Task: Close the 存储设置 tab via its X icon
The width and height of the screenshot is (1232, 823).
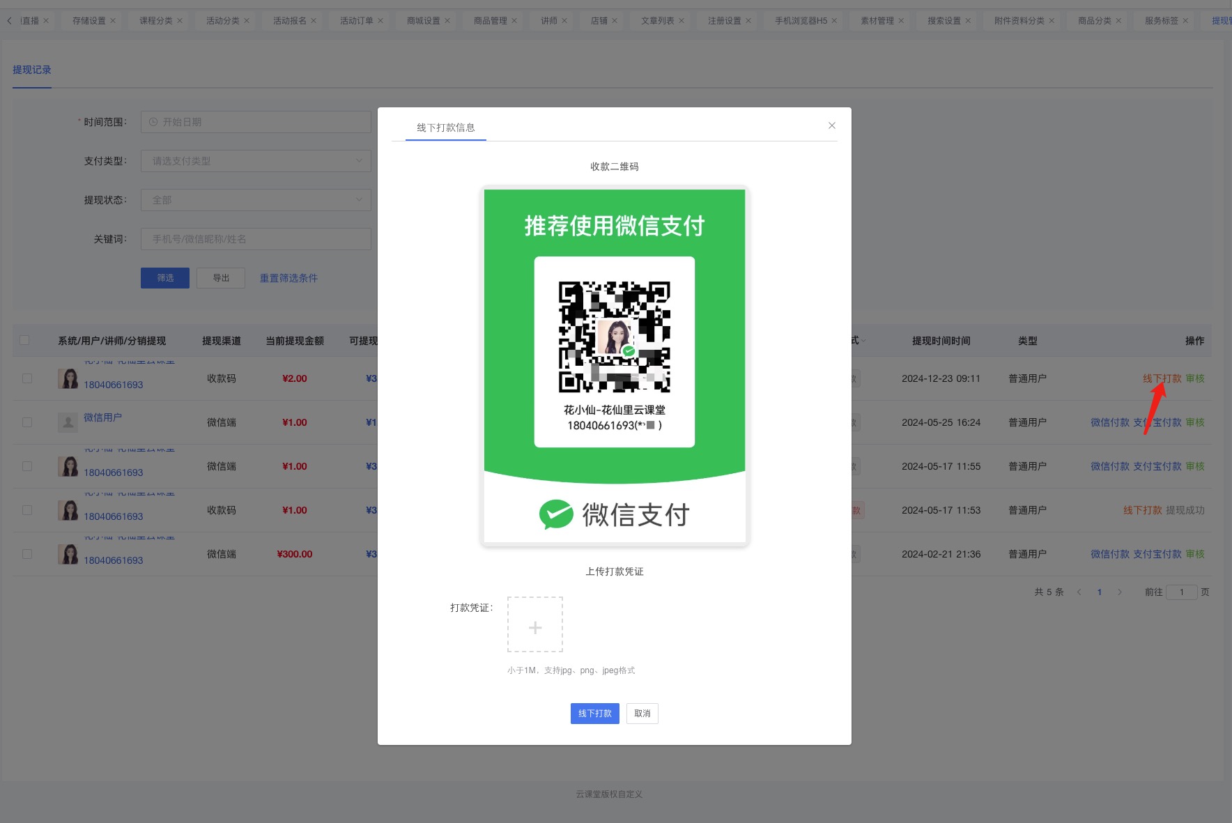Action: click(113, 21)
